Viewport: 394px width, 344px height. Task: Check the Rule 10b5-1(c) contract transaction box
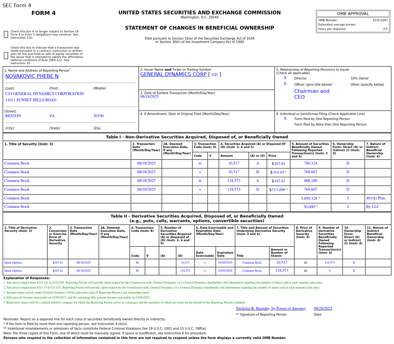tap(6, 55)
